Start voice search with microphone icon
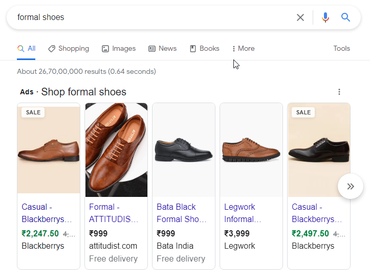The height and width of the screenshot is (280, 370). (325, 17)
